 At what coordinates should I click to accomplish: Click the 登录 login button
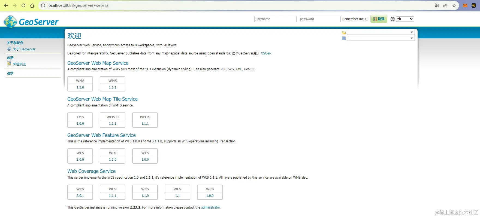click(x=379, y=19)
